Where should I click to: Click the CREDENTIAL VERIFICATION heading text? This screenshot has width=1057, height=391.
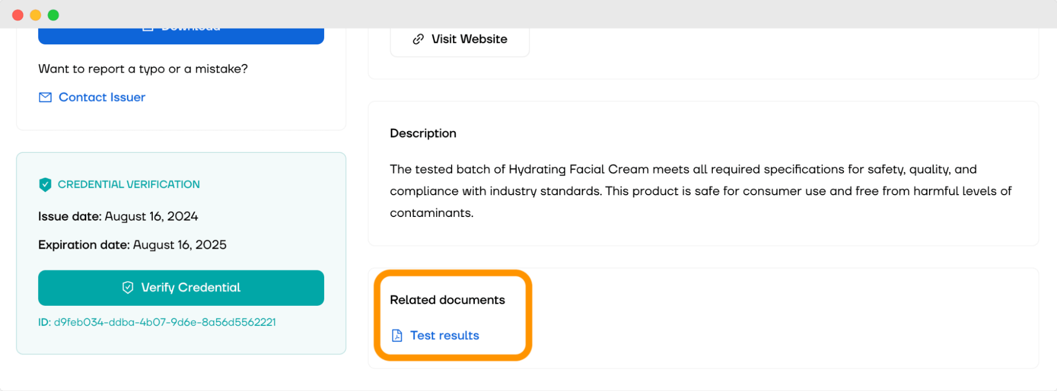point(128,185)
